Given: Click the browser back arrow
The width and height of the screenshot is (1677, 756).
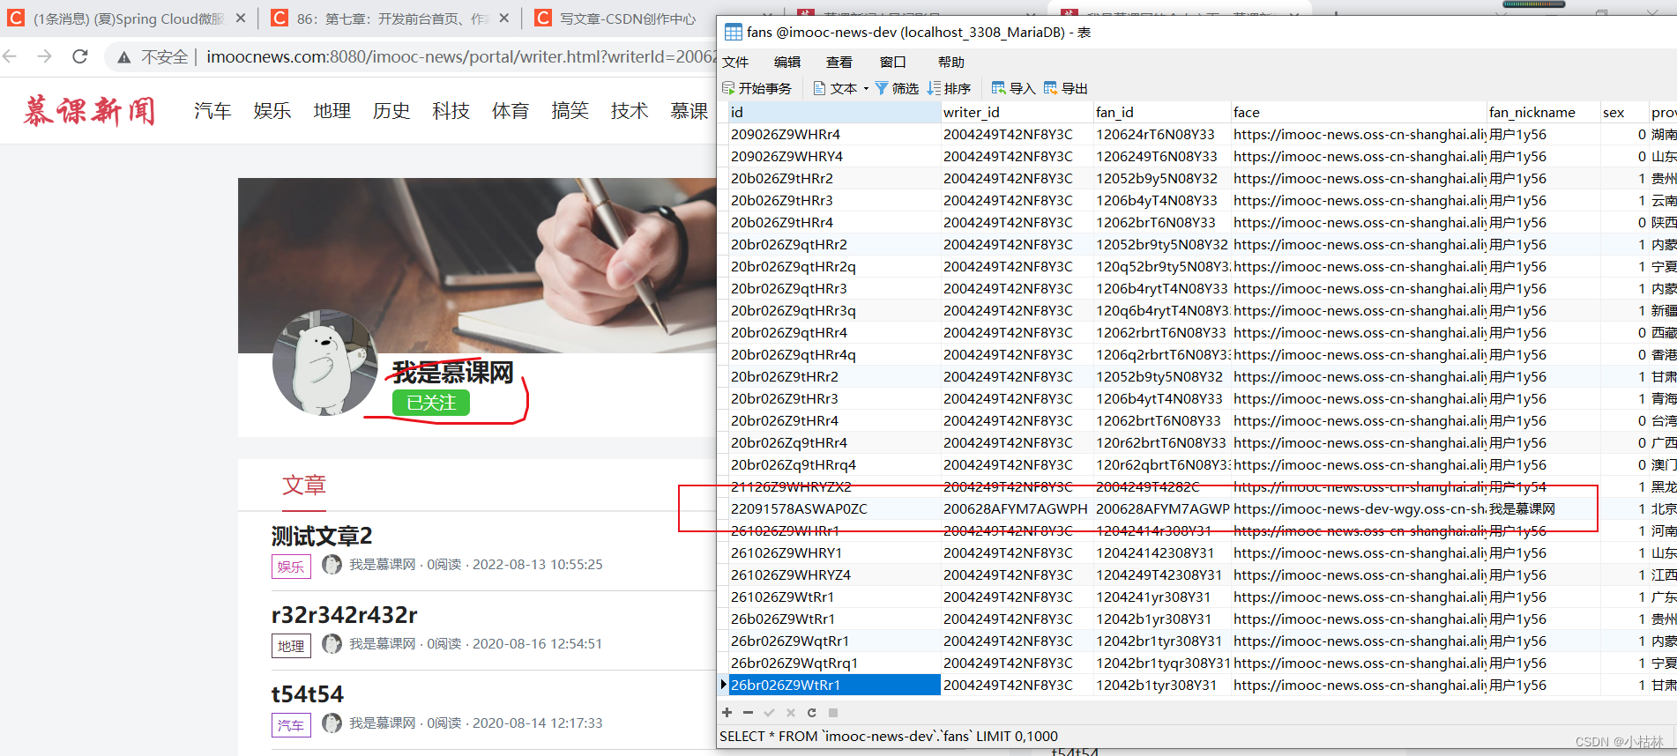Looking at the screenshot, I should [x=11, y=56].
